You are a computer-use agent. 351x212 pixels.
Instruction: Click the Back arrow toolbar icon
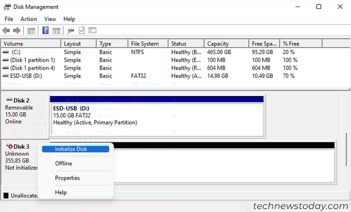[6, 30]
